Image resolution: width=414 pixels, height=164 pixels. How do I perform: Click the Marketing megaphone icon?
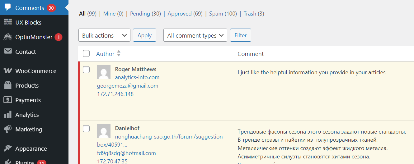tap(8, 129)
